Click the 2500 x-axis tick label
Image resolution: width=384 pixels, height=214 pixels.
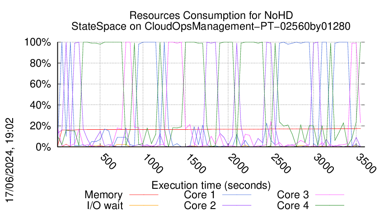coord(281,164)
